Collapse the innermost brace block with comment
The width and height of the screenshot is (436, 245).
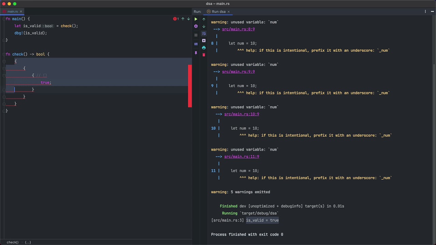tap(4, 76)
